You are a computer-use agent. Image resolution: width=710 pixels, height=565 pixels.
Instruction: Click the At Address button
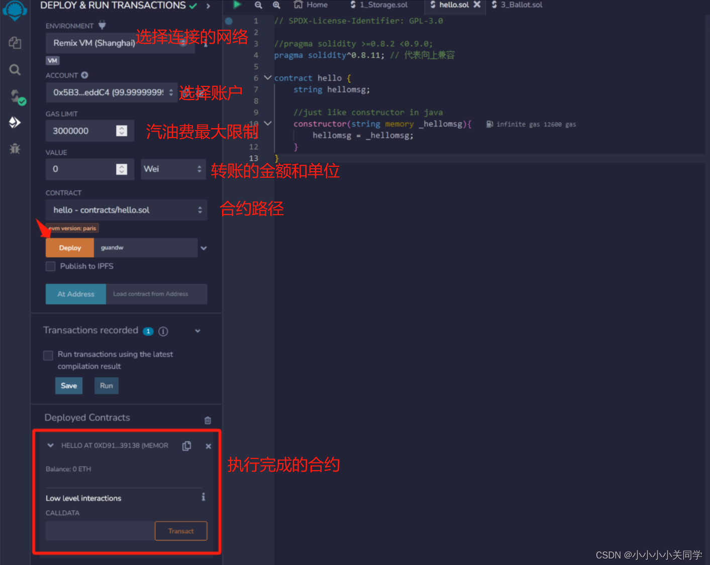[x=76, y=294]
